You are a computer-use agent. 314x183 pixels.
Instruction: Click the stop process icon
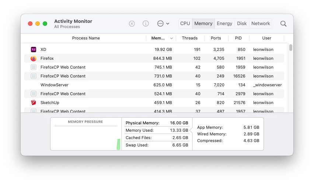click(132, 24)
